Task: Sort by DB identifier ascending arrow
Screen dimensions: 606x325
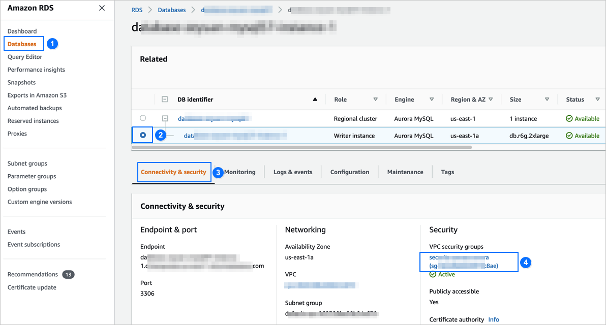Action: pyautogui.click(x=315, y=100)
